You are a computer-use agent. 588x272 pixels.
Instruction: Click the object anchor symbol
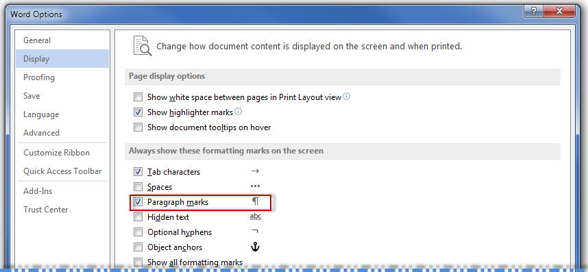pos(256,247)
